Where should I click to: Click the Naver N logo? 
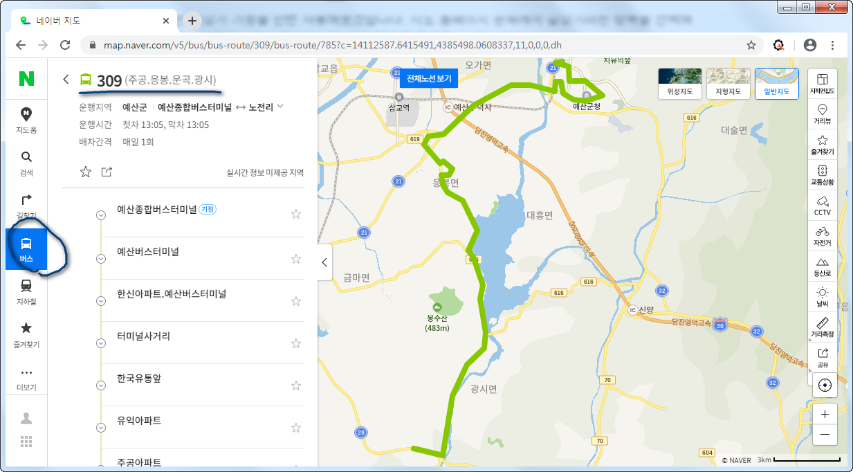[x=26, y=78]
